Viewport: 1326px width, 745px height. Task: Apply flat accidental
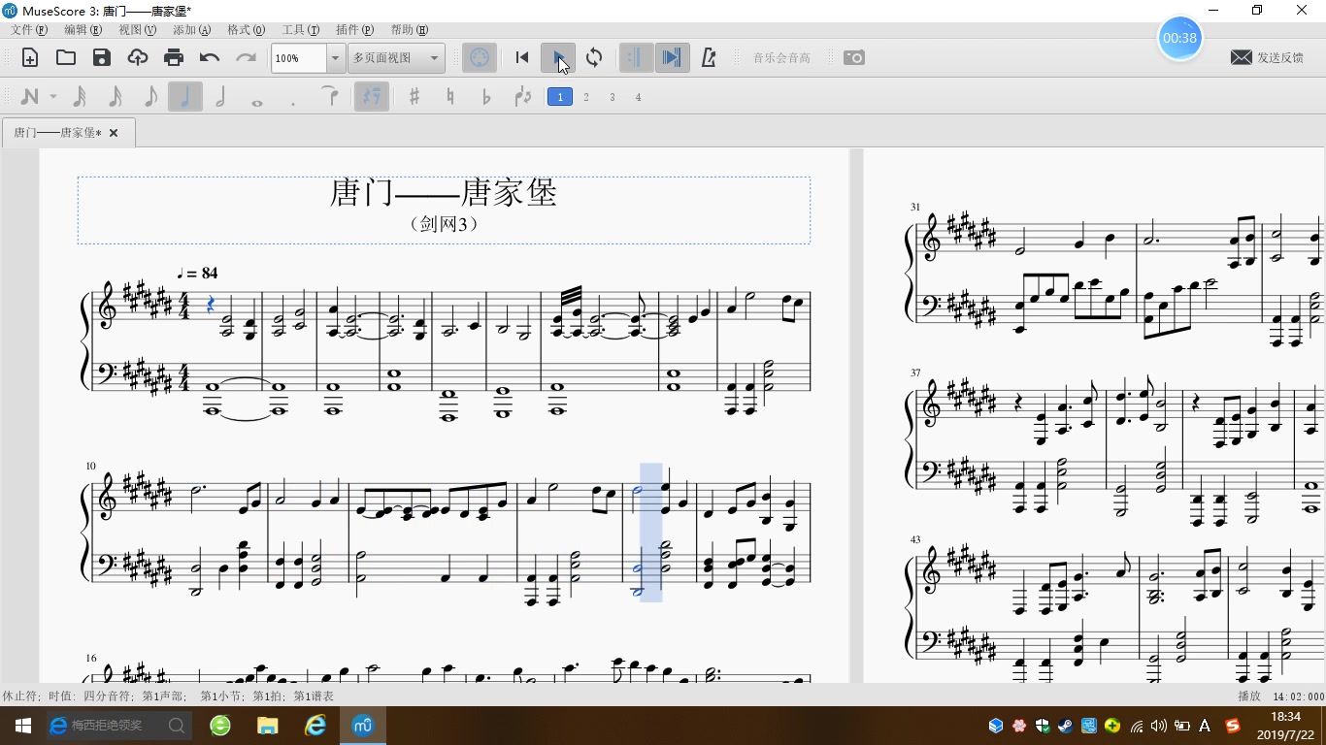coord(486,97)
